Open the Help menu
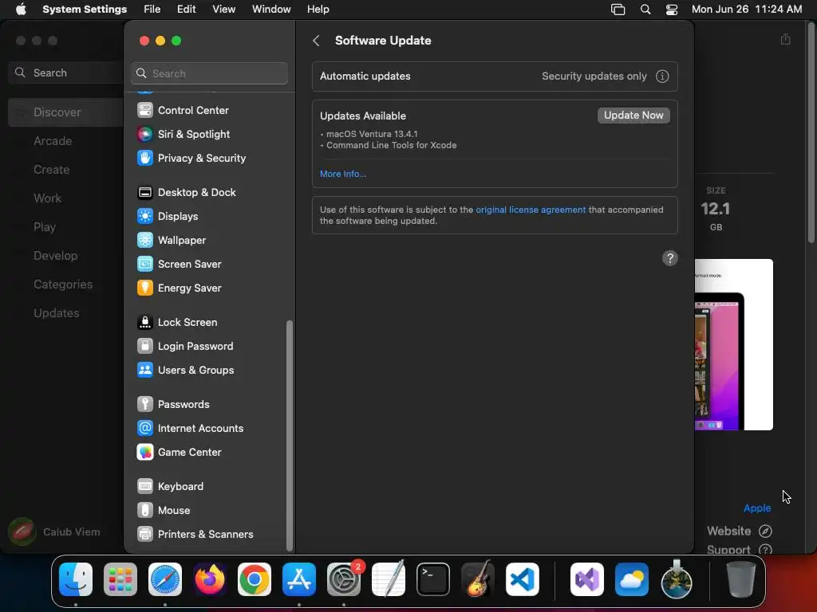Image resolution: width=817 pixels, height=612 pixels. pyautogui.click(x=318, y=10)
